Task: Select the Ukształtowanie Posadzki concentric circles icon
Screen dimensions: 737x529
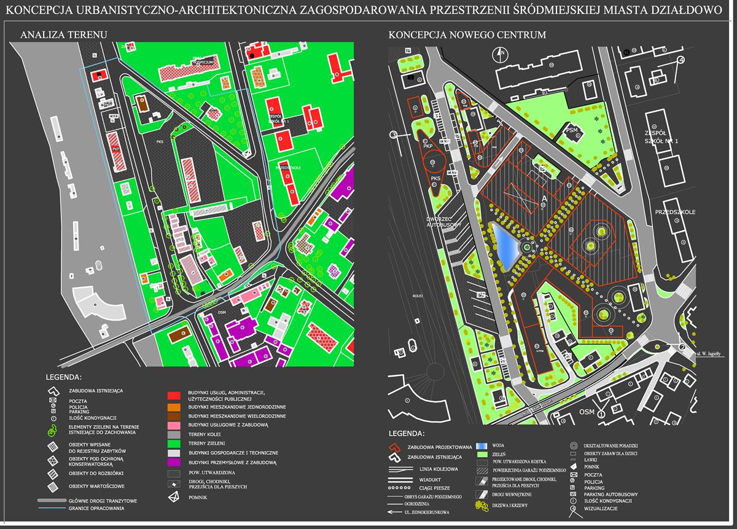Action: coord(572,444)
